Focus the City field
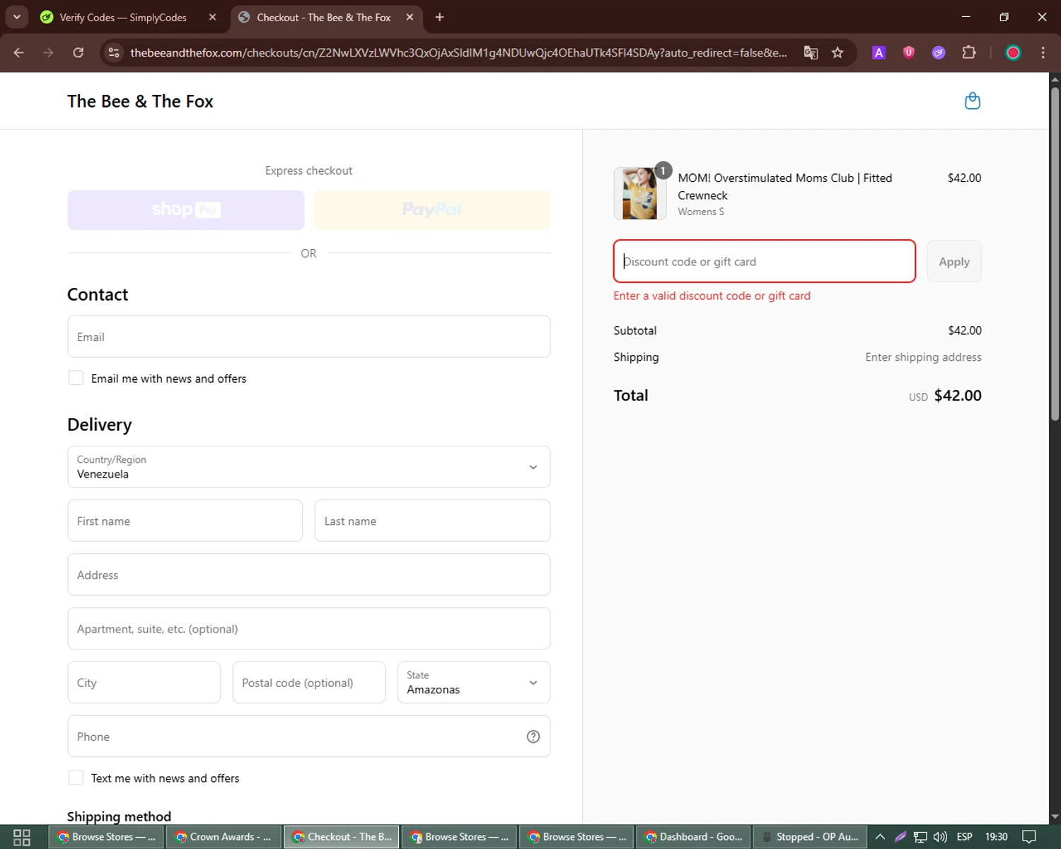The width and height of the screenshot is (1061, 849). (144, 683)
